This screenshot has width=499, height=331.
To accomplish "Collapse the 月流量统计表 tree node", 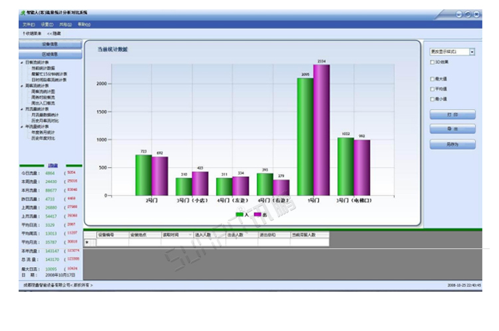I will pyautogui.click(x=21, y=109).
